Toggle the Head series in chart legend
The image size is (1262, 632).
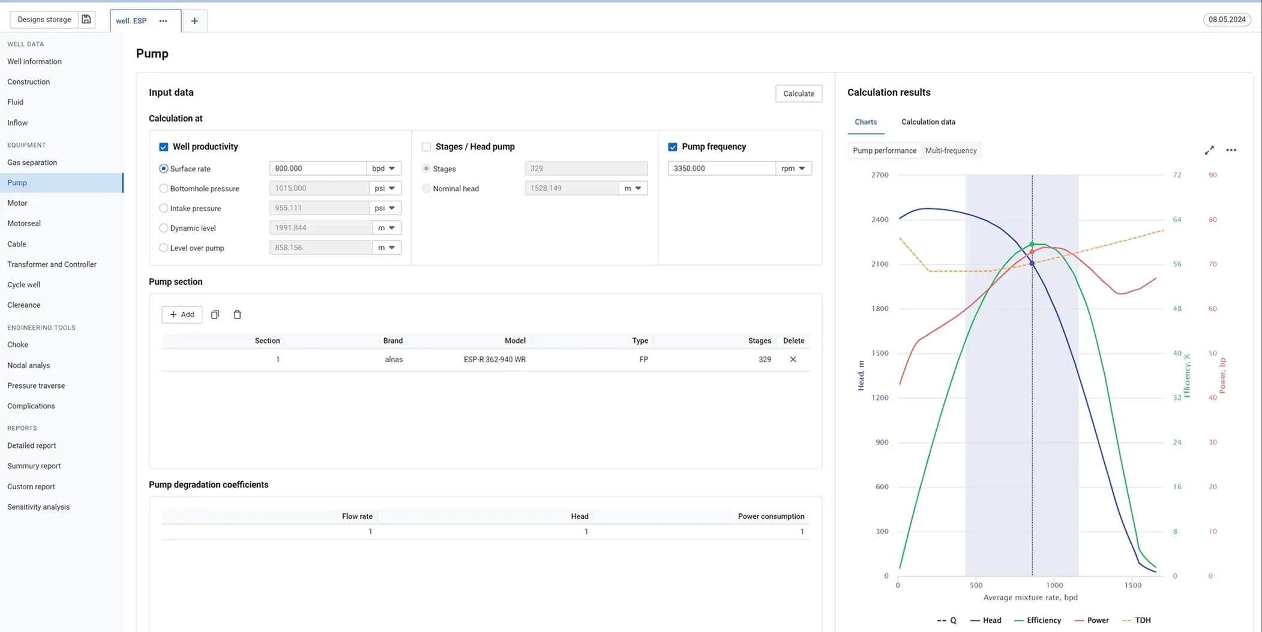click(x=986, y=620)
